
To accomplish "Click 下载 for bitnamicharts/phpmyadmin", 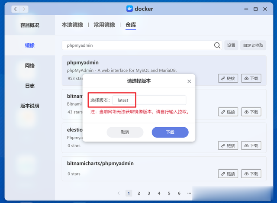I will 251,174.
